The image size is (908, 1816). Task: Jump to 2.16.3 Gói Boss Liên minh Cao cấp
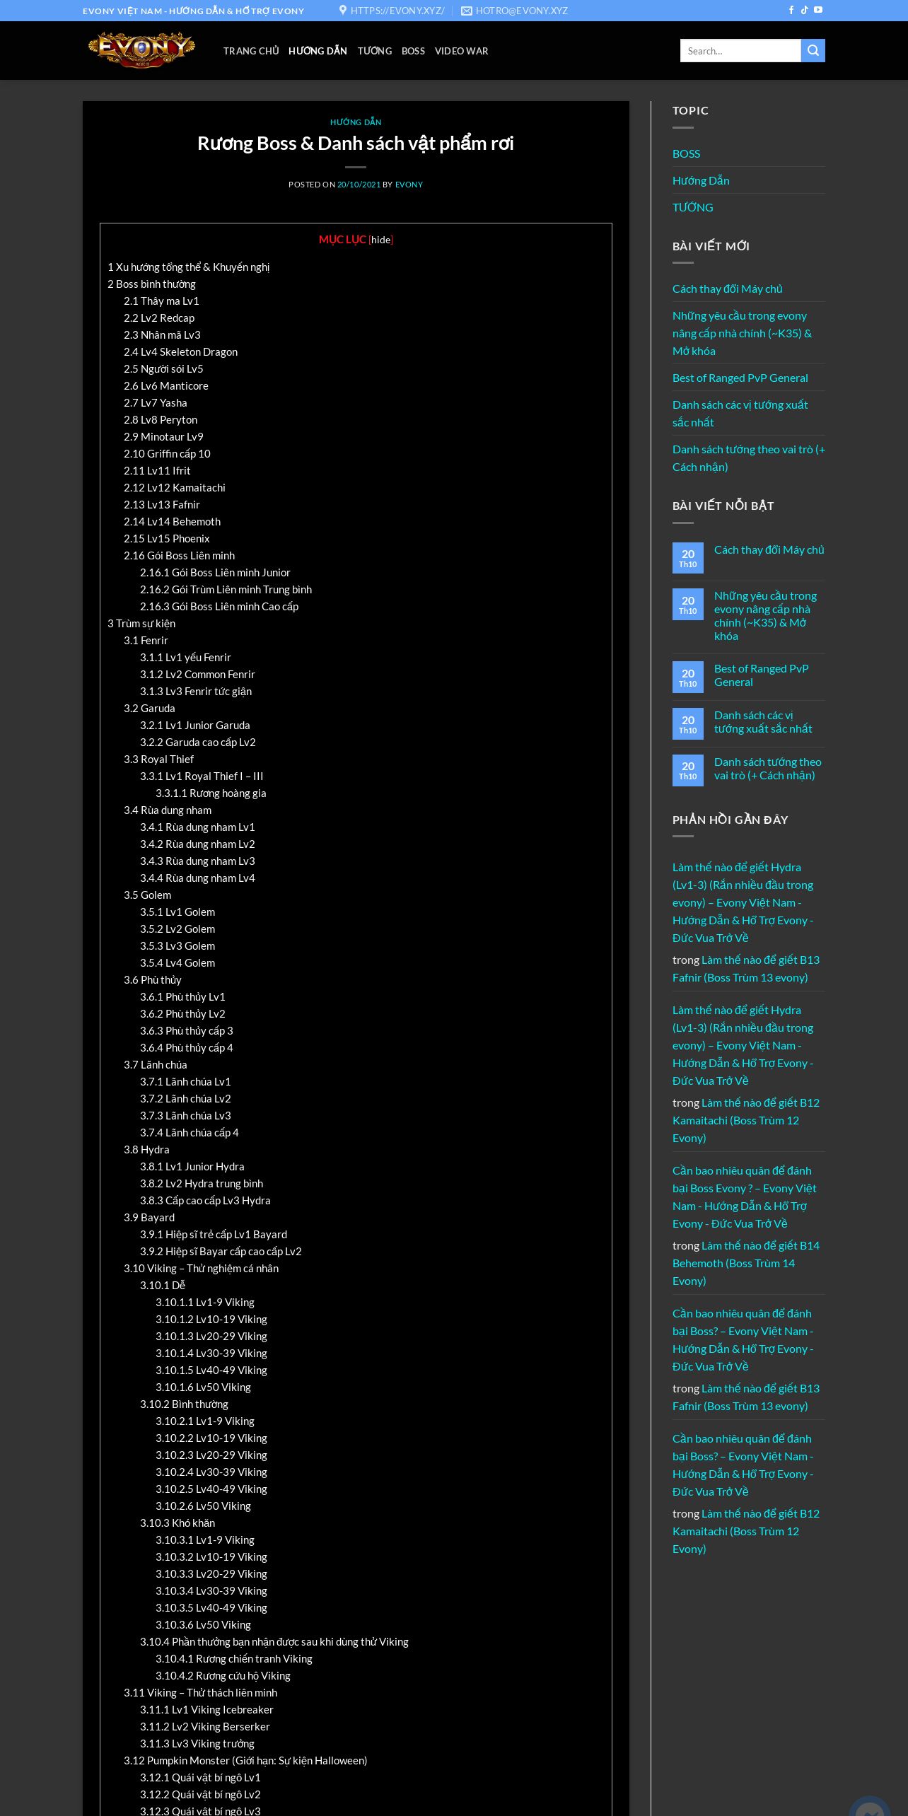click(219, 607)
